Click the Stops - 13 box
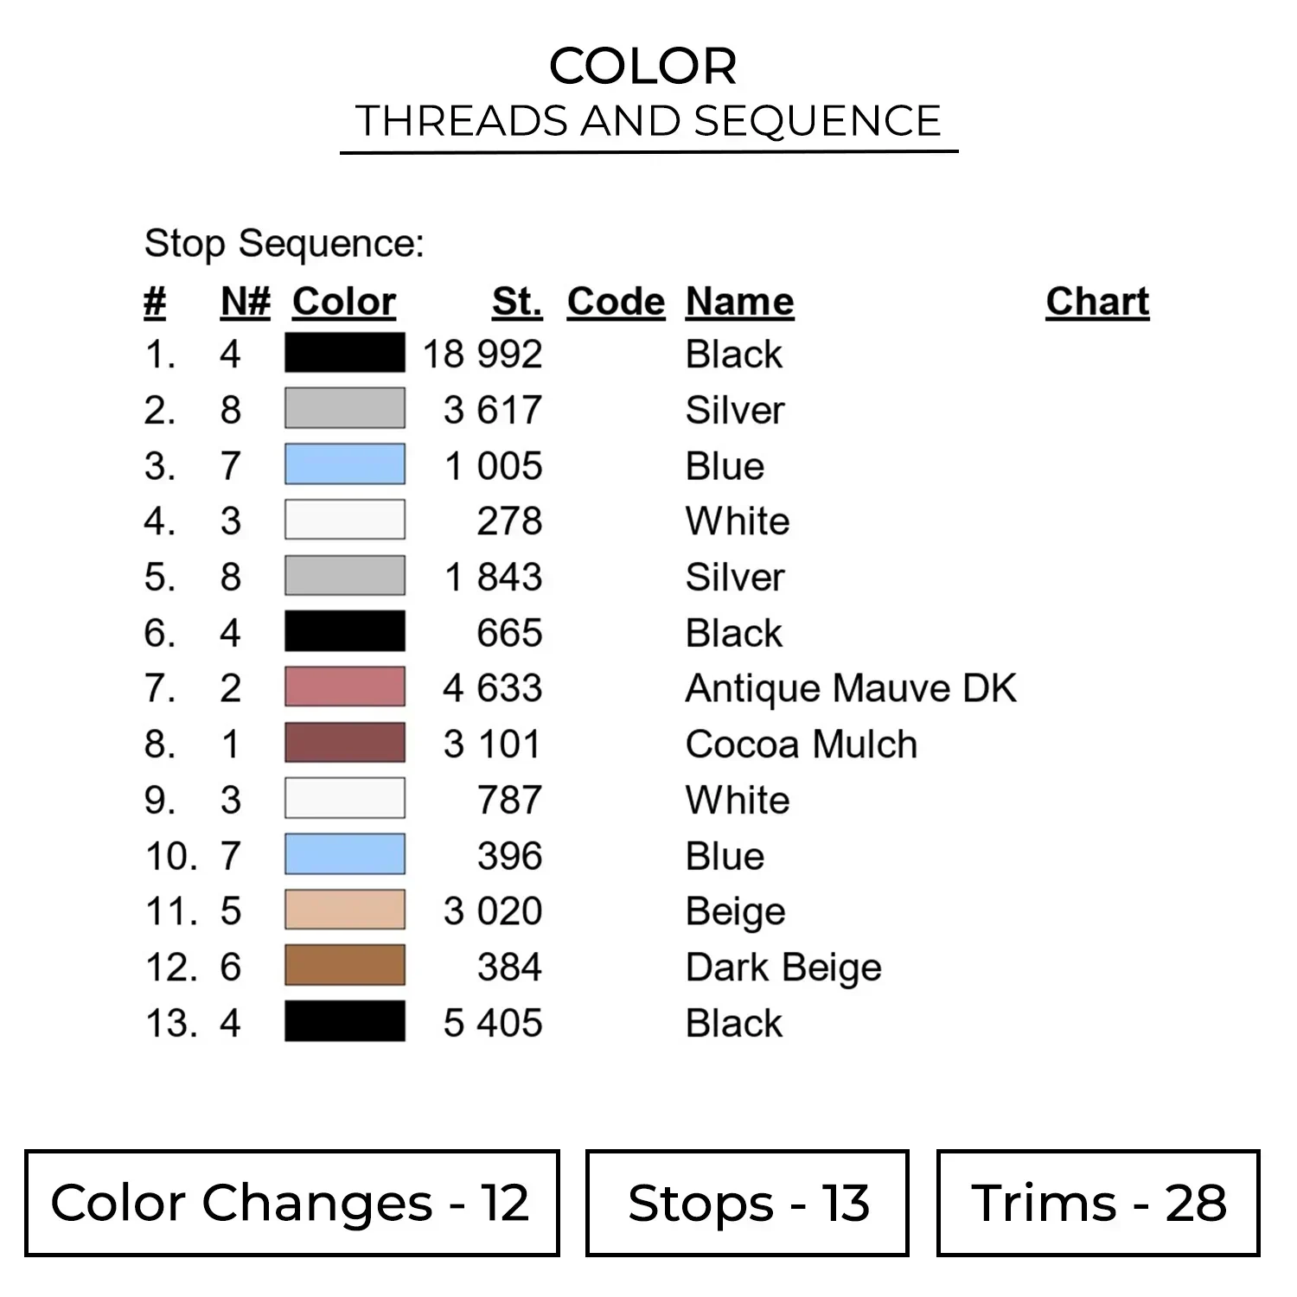This screenshot has height=1297, width=1297. [x=747, y=1203]
